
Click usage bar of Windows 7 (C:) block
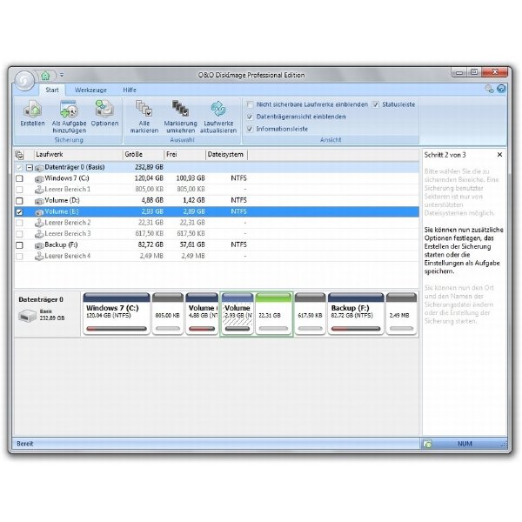pyautogui.click(x=117, y=329)
